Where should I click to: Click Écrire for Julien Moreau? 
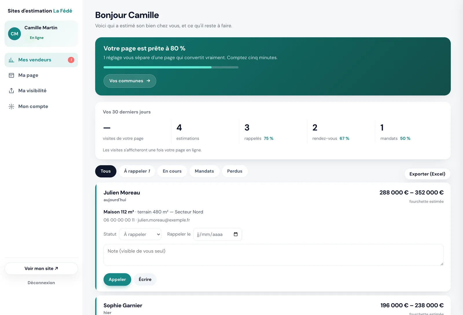tap(145, 279)
